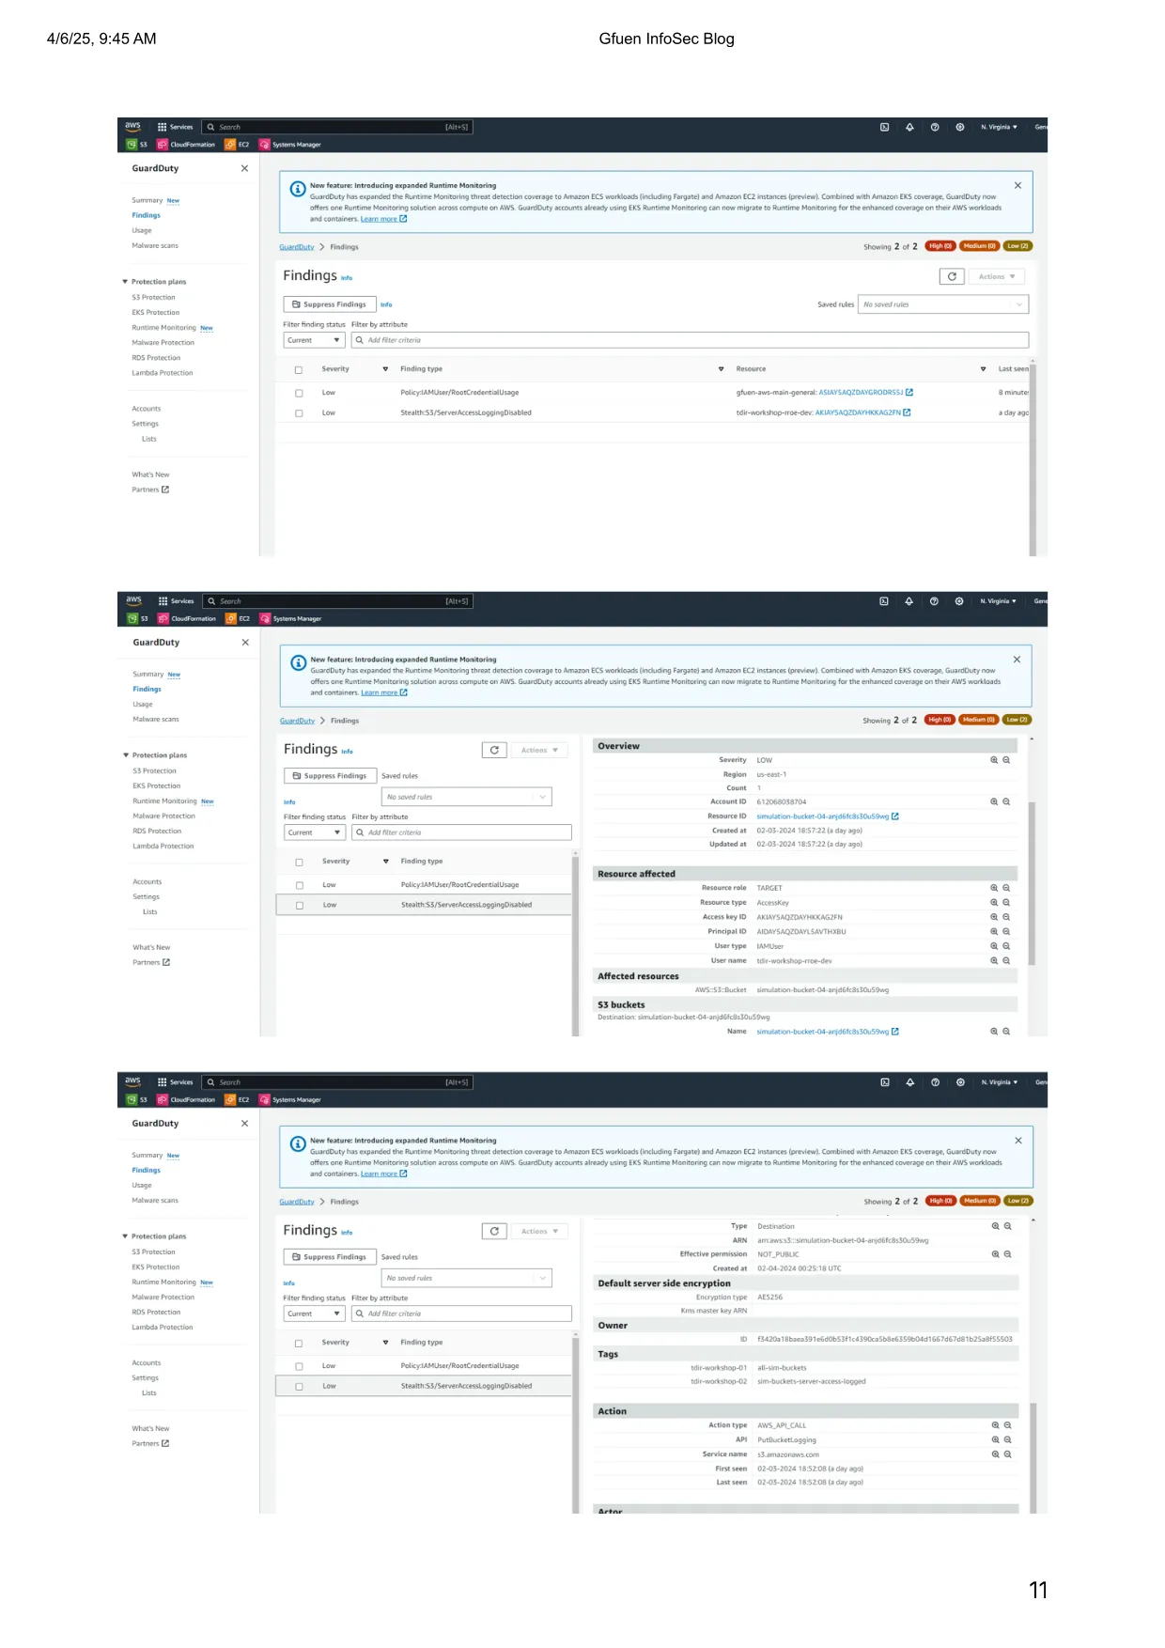Tick the select-all checkbox in top screenshot table header
This screenshot has width=1165, height=1648.
coord(299,370)
